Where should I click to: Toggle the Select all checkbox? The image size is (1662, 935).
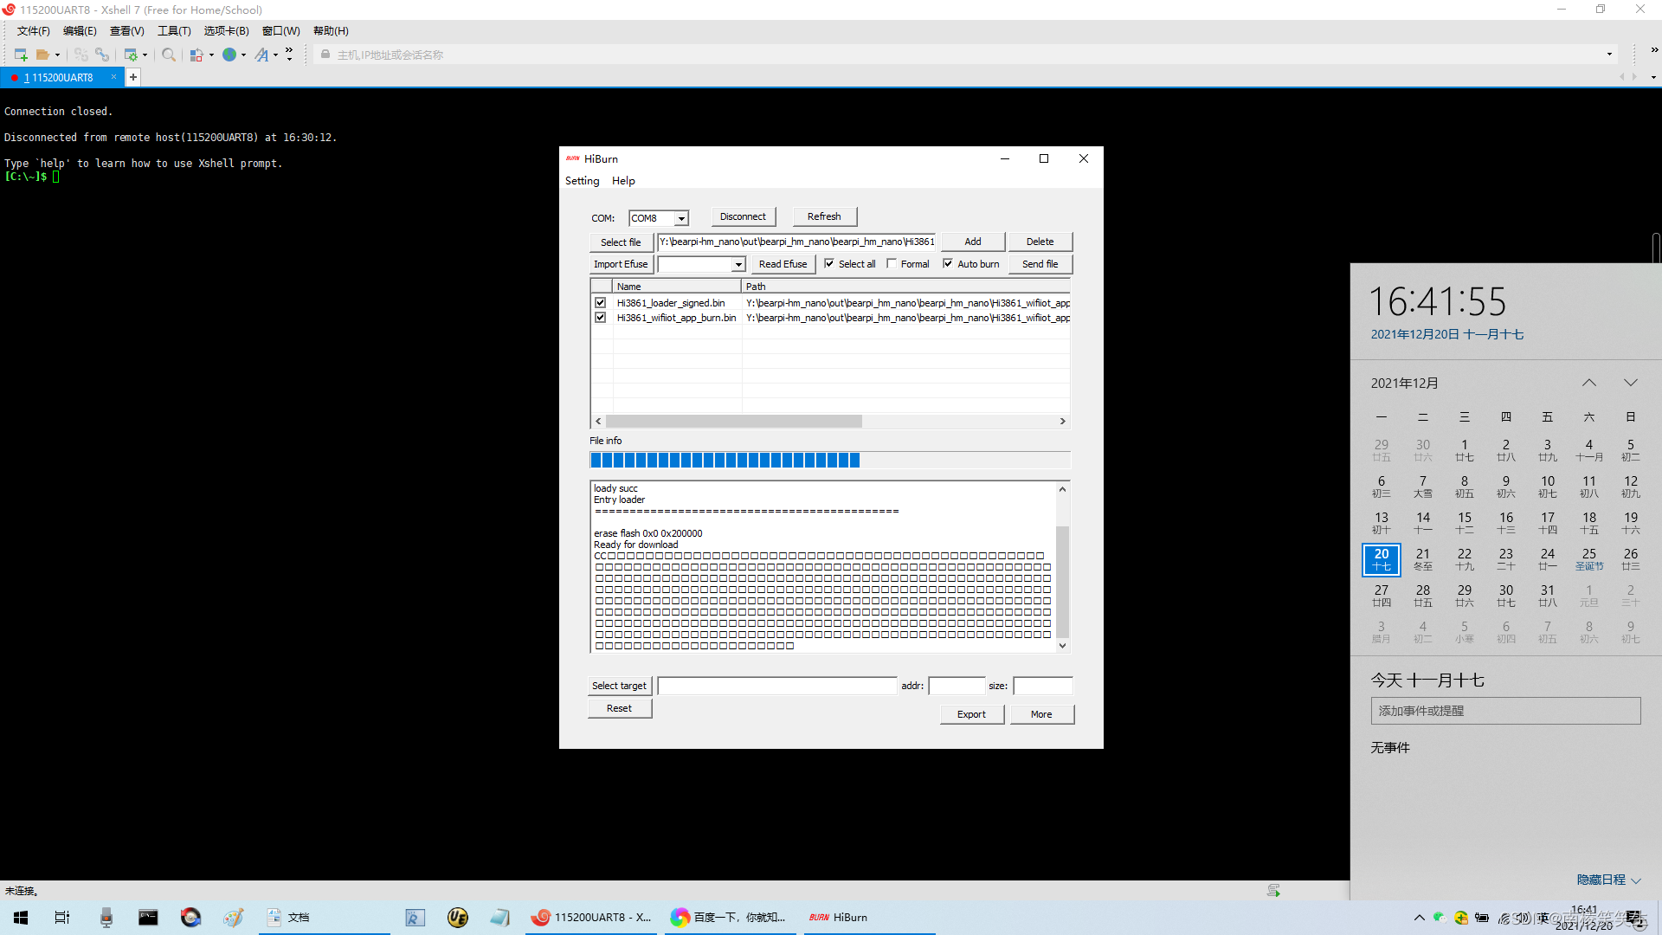(829, 264)
